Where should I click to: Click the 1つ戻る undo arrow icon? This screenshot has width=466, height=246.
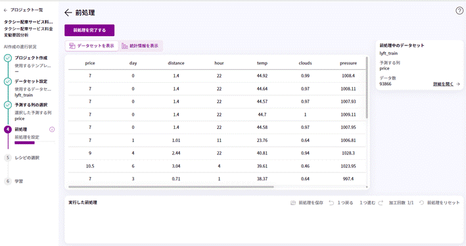331,203
